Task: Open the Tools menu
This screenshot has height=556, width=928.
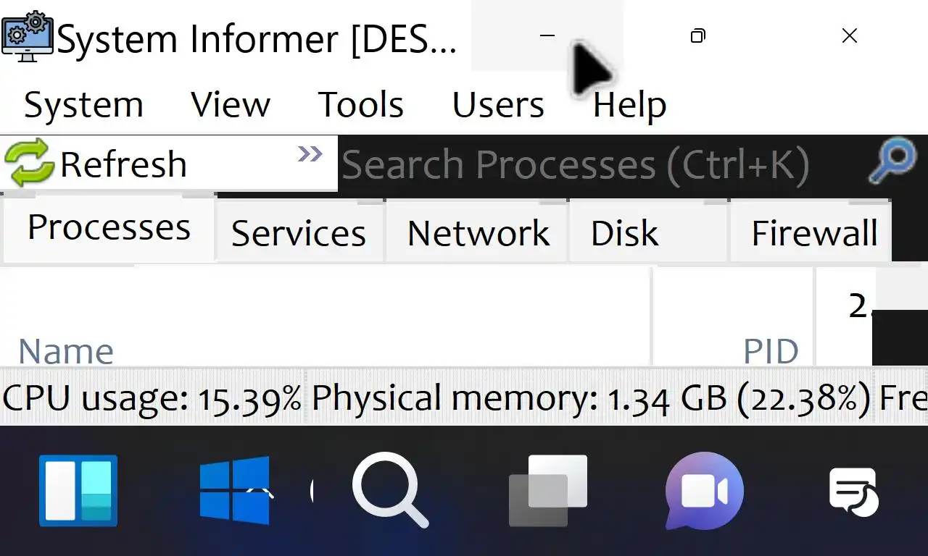Action: 361,105
